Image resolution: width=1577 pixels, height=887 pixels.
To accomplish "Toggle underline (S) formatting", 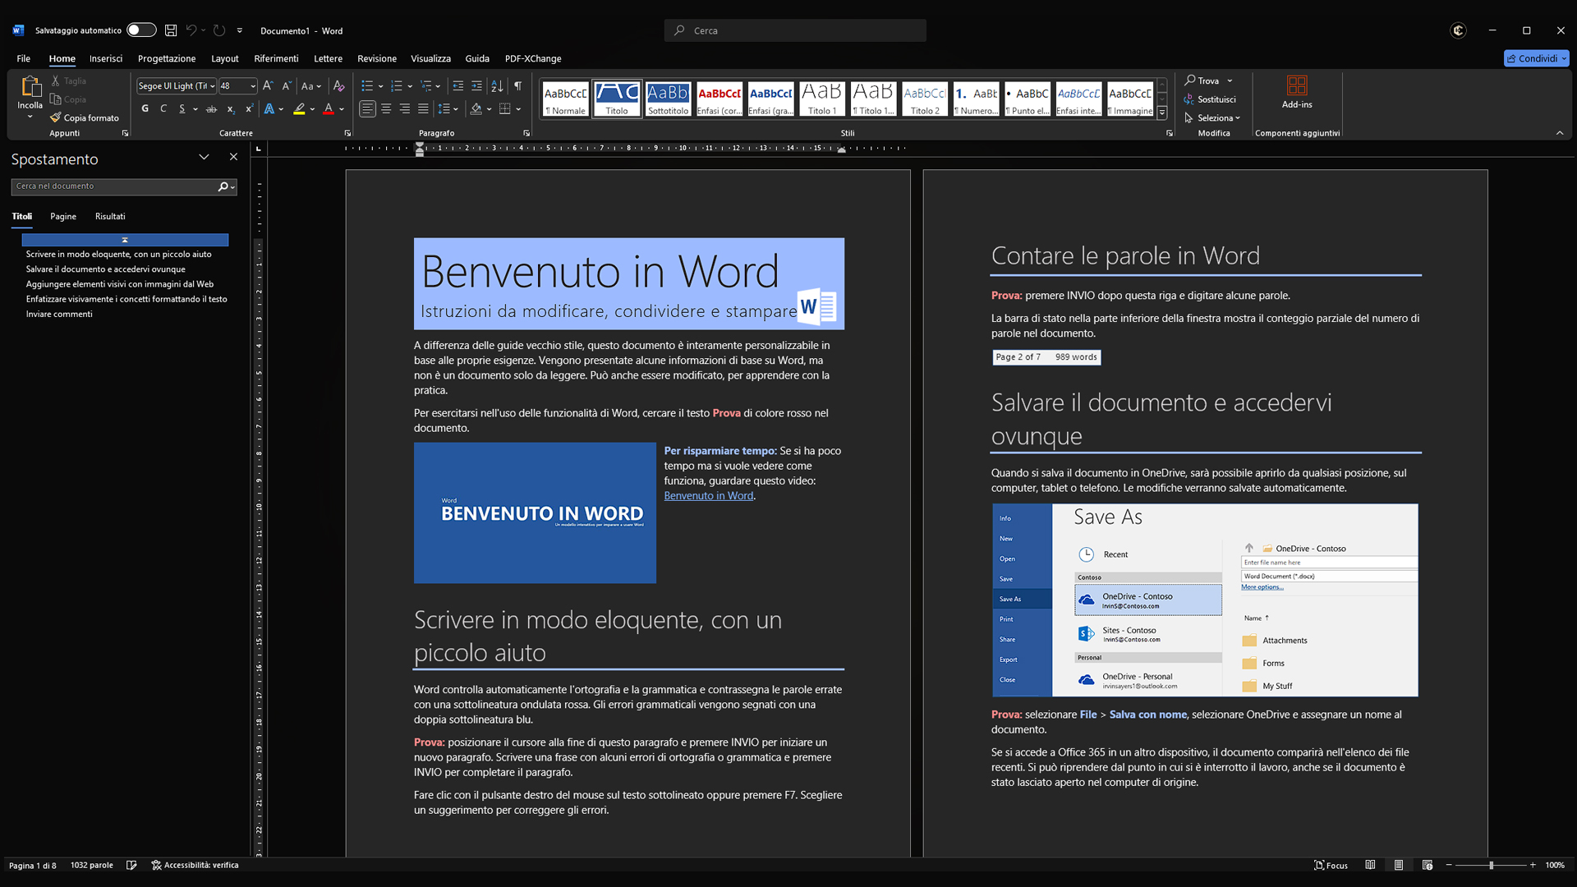I will tap(182, 108).
